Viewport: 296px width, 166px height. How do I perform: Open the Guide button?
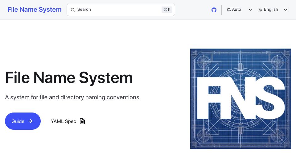(23, 121)
